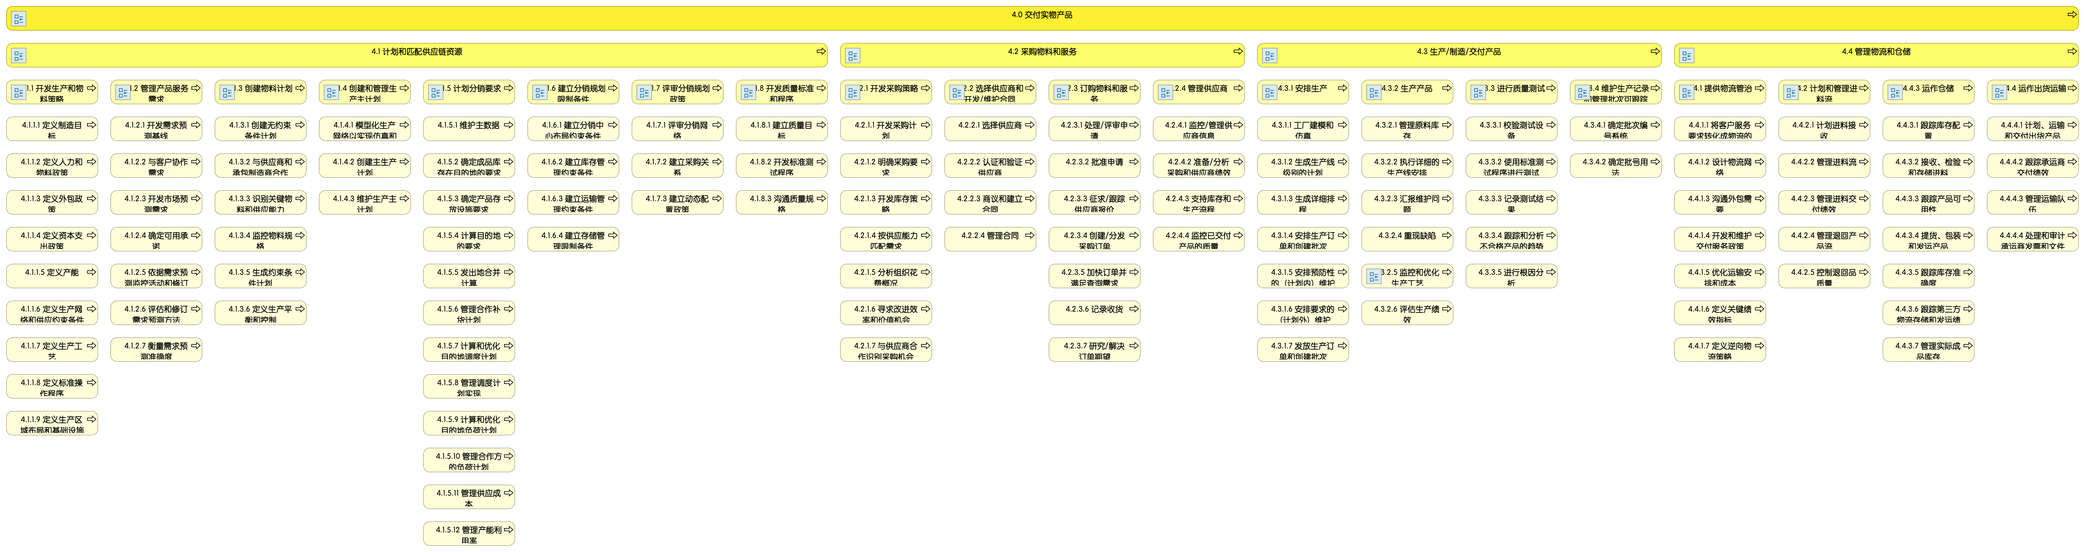Click arrow icon on 4.2.2.4 管理合同

[x=1030, y=236]
